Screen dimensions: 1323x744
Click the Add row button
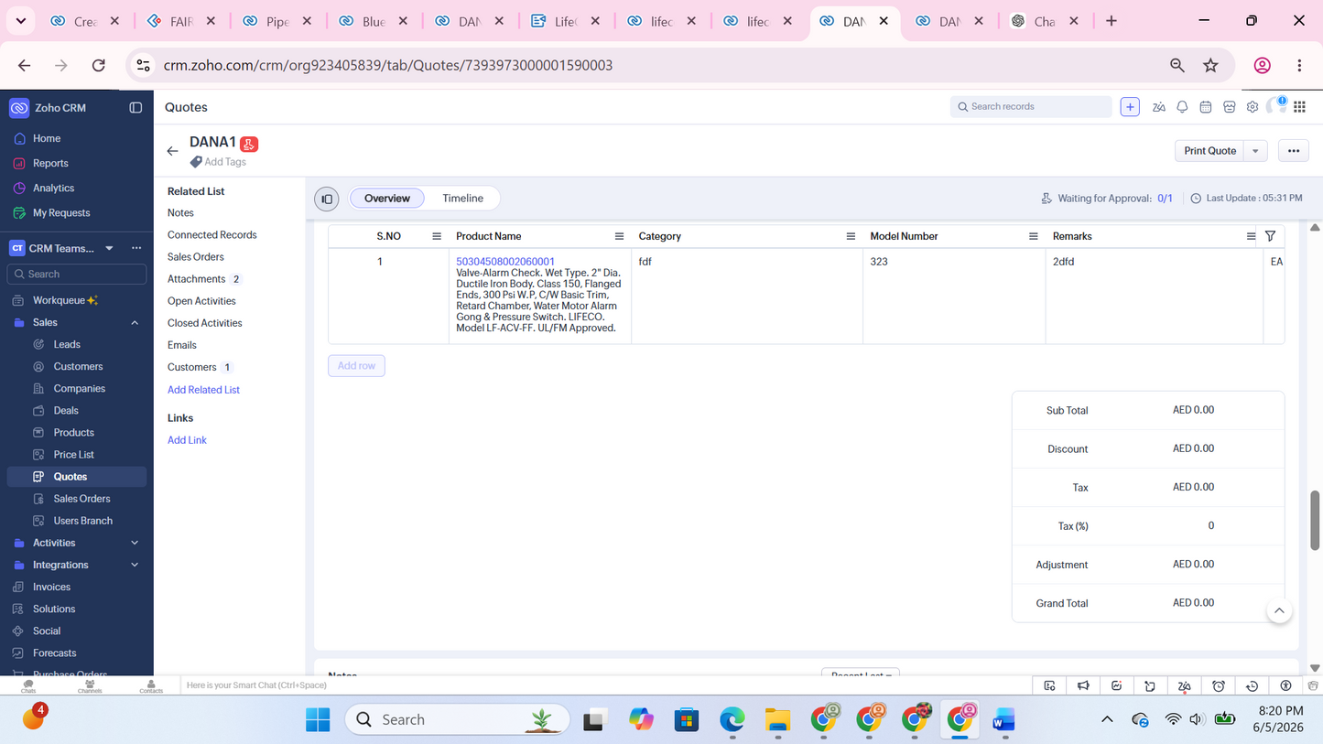[356, 366]
